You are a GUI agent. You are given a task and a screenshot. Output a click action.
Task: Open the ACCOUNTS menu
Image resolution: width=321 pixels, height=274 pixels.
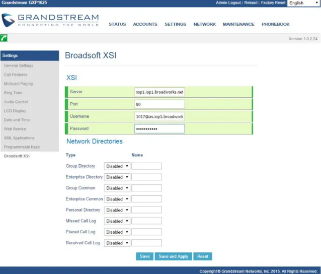tap(145, 24)
